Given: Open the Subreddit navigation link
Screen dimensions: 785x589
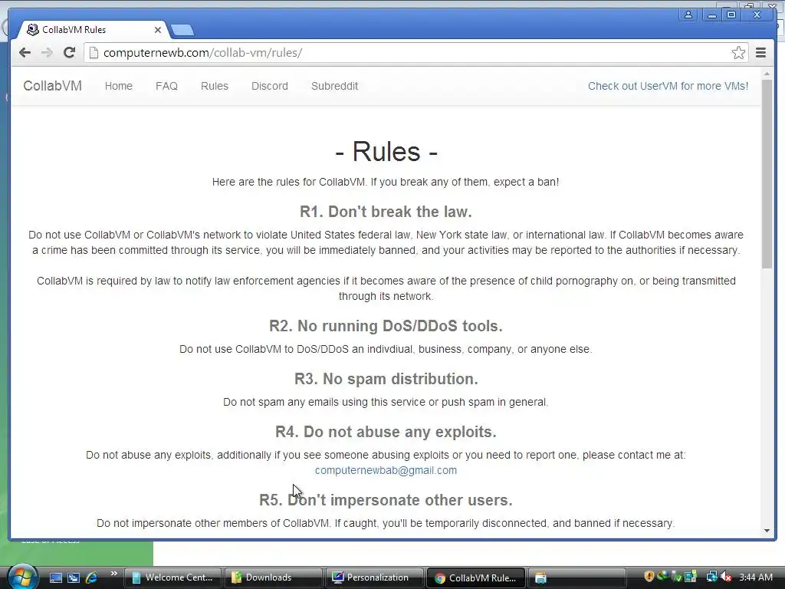Looking at the screenshot, I should click(334, 86).
